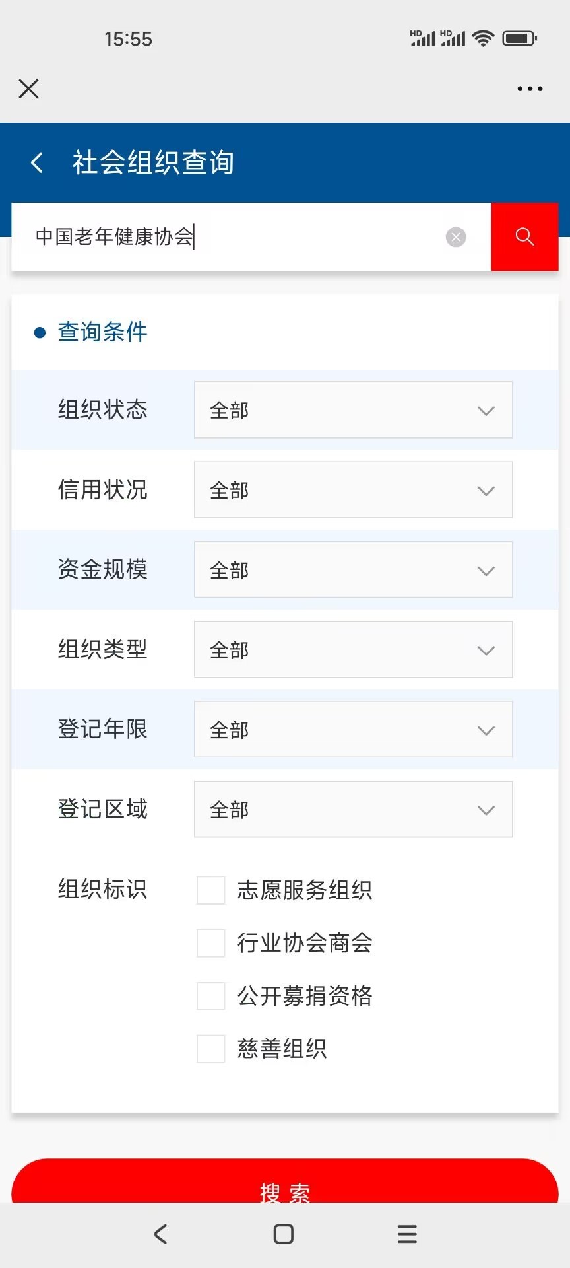Check the 志愿服务组织 checkbox
The width and height of the screenshot is (570, 1268).
coord(211,890)
